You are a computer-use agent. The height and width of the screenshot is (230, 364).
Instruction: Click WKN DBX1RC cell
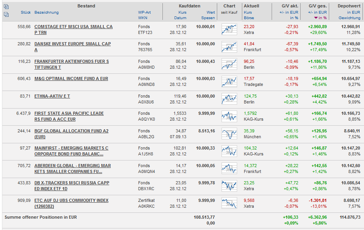(x=146, y=189)
